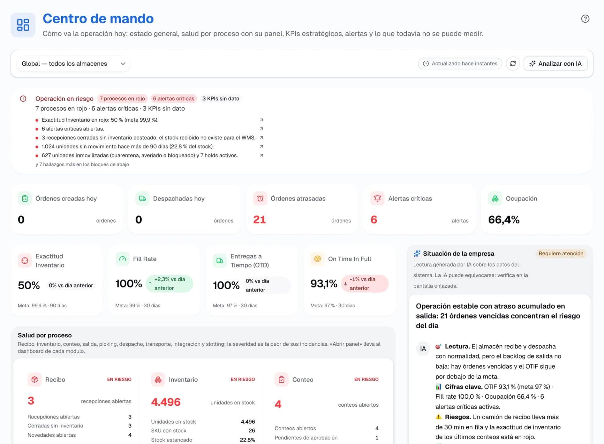
Task: Click Meta: 99,9 % · 90 días text
Action: 42,306
